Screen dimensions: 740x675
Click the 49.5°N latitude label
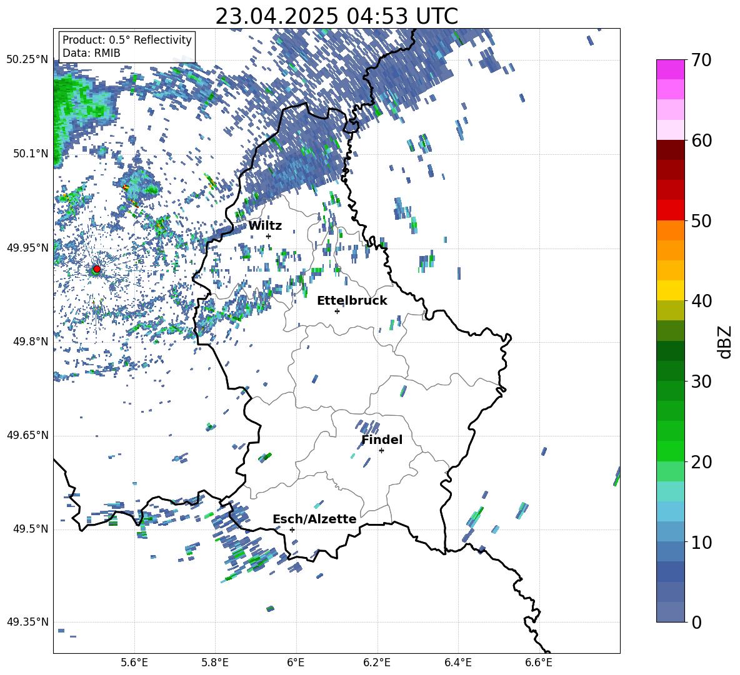click(31, 529)
